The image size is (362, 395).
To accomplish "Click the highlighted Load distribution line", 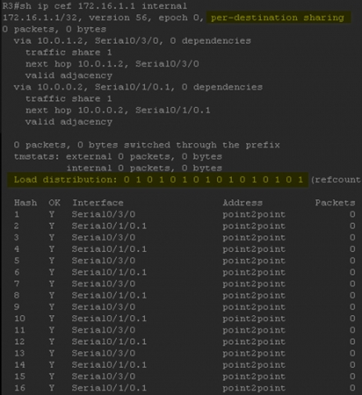I will coord(158,180).
